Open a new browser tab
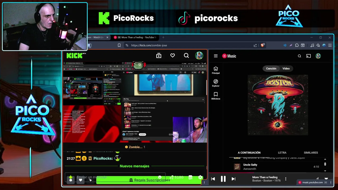Image resolution: width=338 pixels, height=190 pixels. (x=163, y=37)
